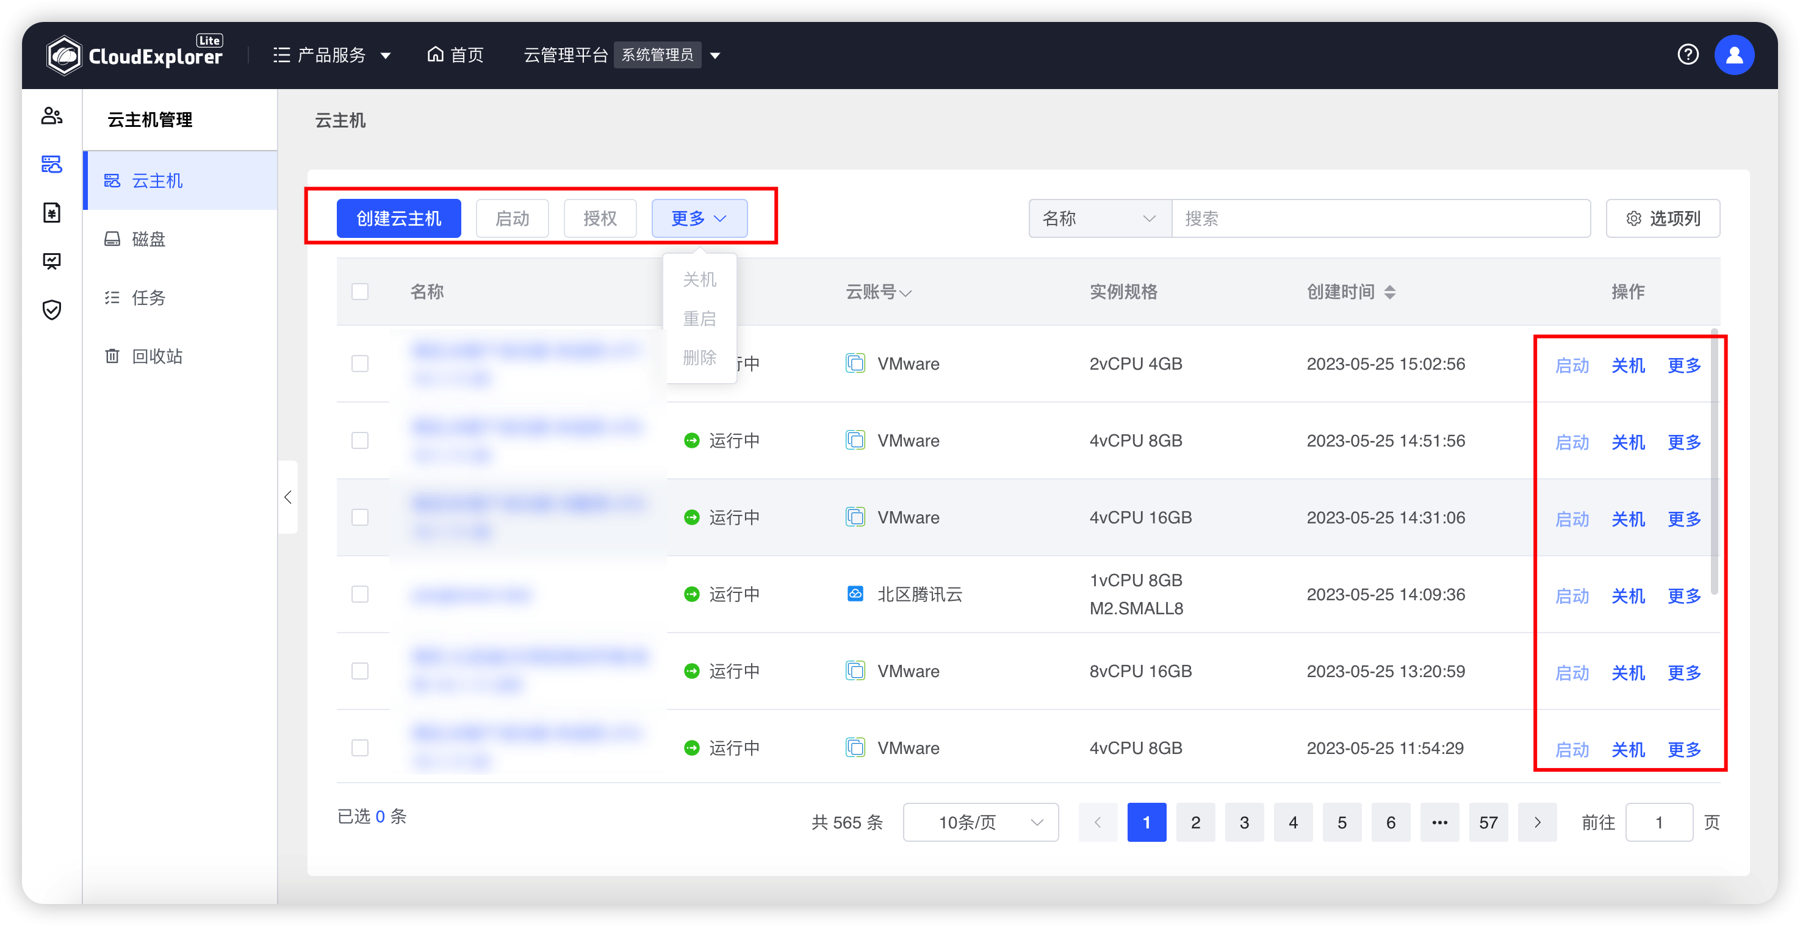Click the VMware icon in the 2vCPU 4GB row
The height and width of the screenshot is (926, 1800).
855,363
